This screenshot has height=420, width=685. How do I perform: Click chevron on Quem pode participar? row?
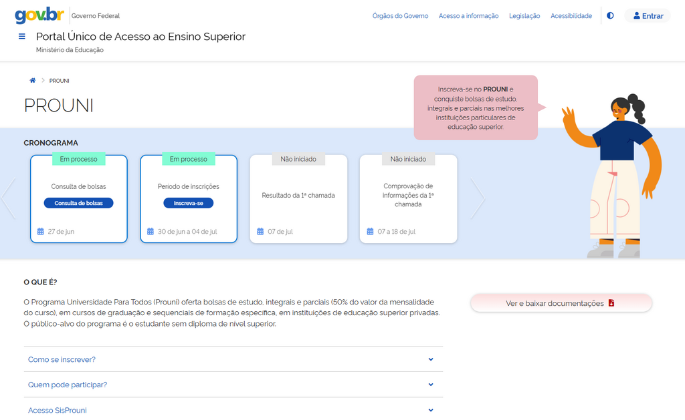click(431, 385)
